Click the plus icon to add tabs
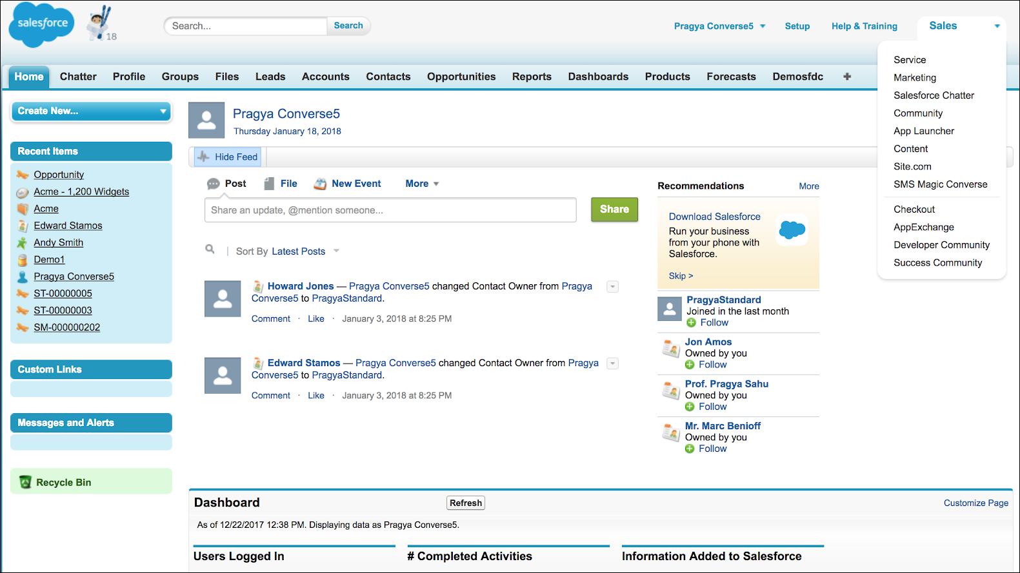 pyautogui.click(x=847, y=76)
